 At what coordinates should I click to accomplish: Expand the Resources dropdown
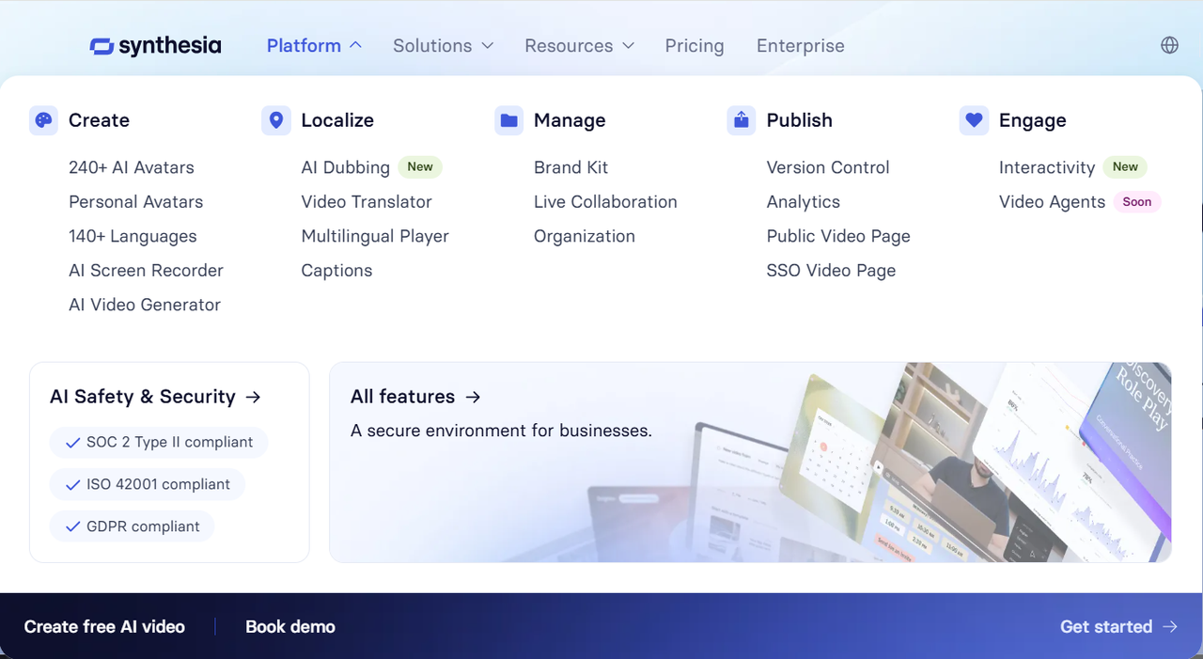(579, 45)
